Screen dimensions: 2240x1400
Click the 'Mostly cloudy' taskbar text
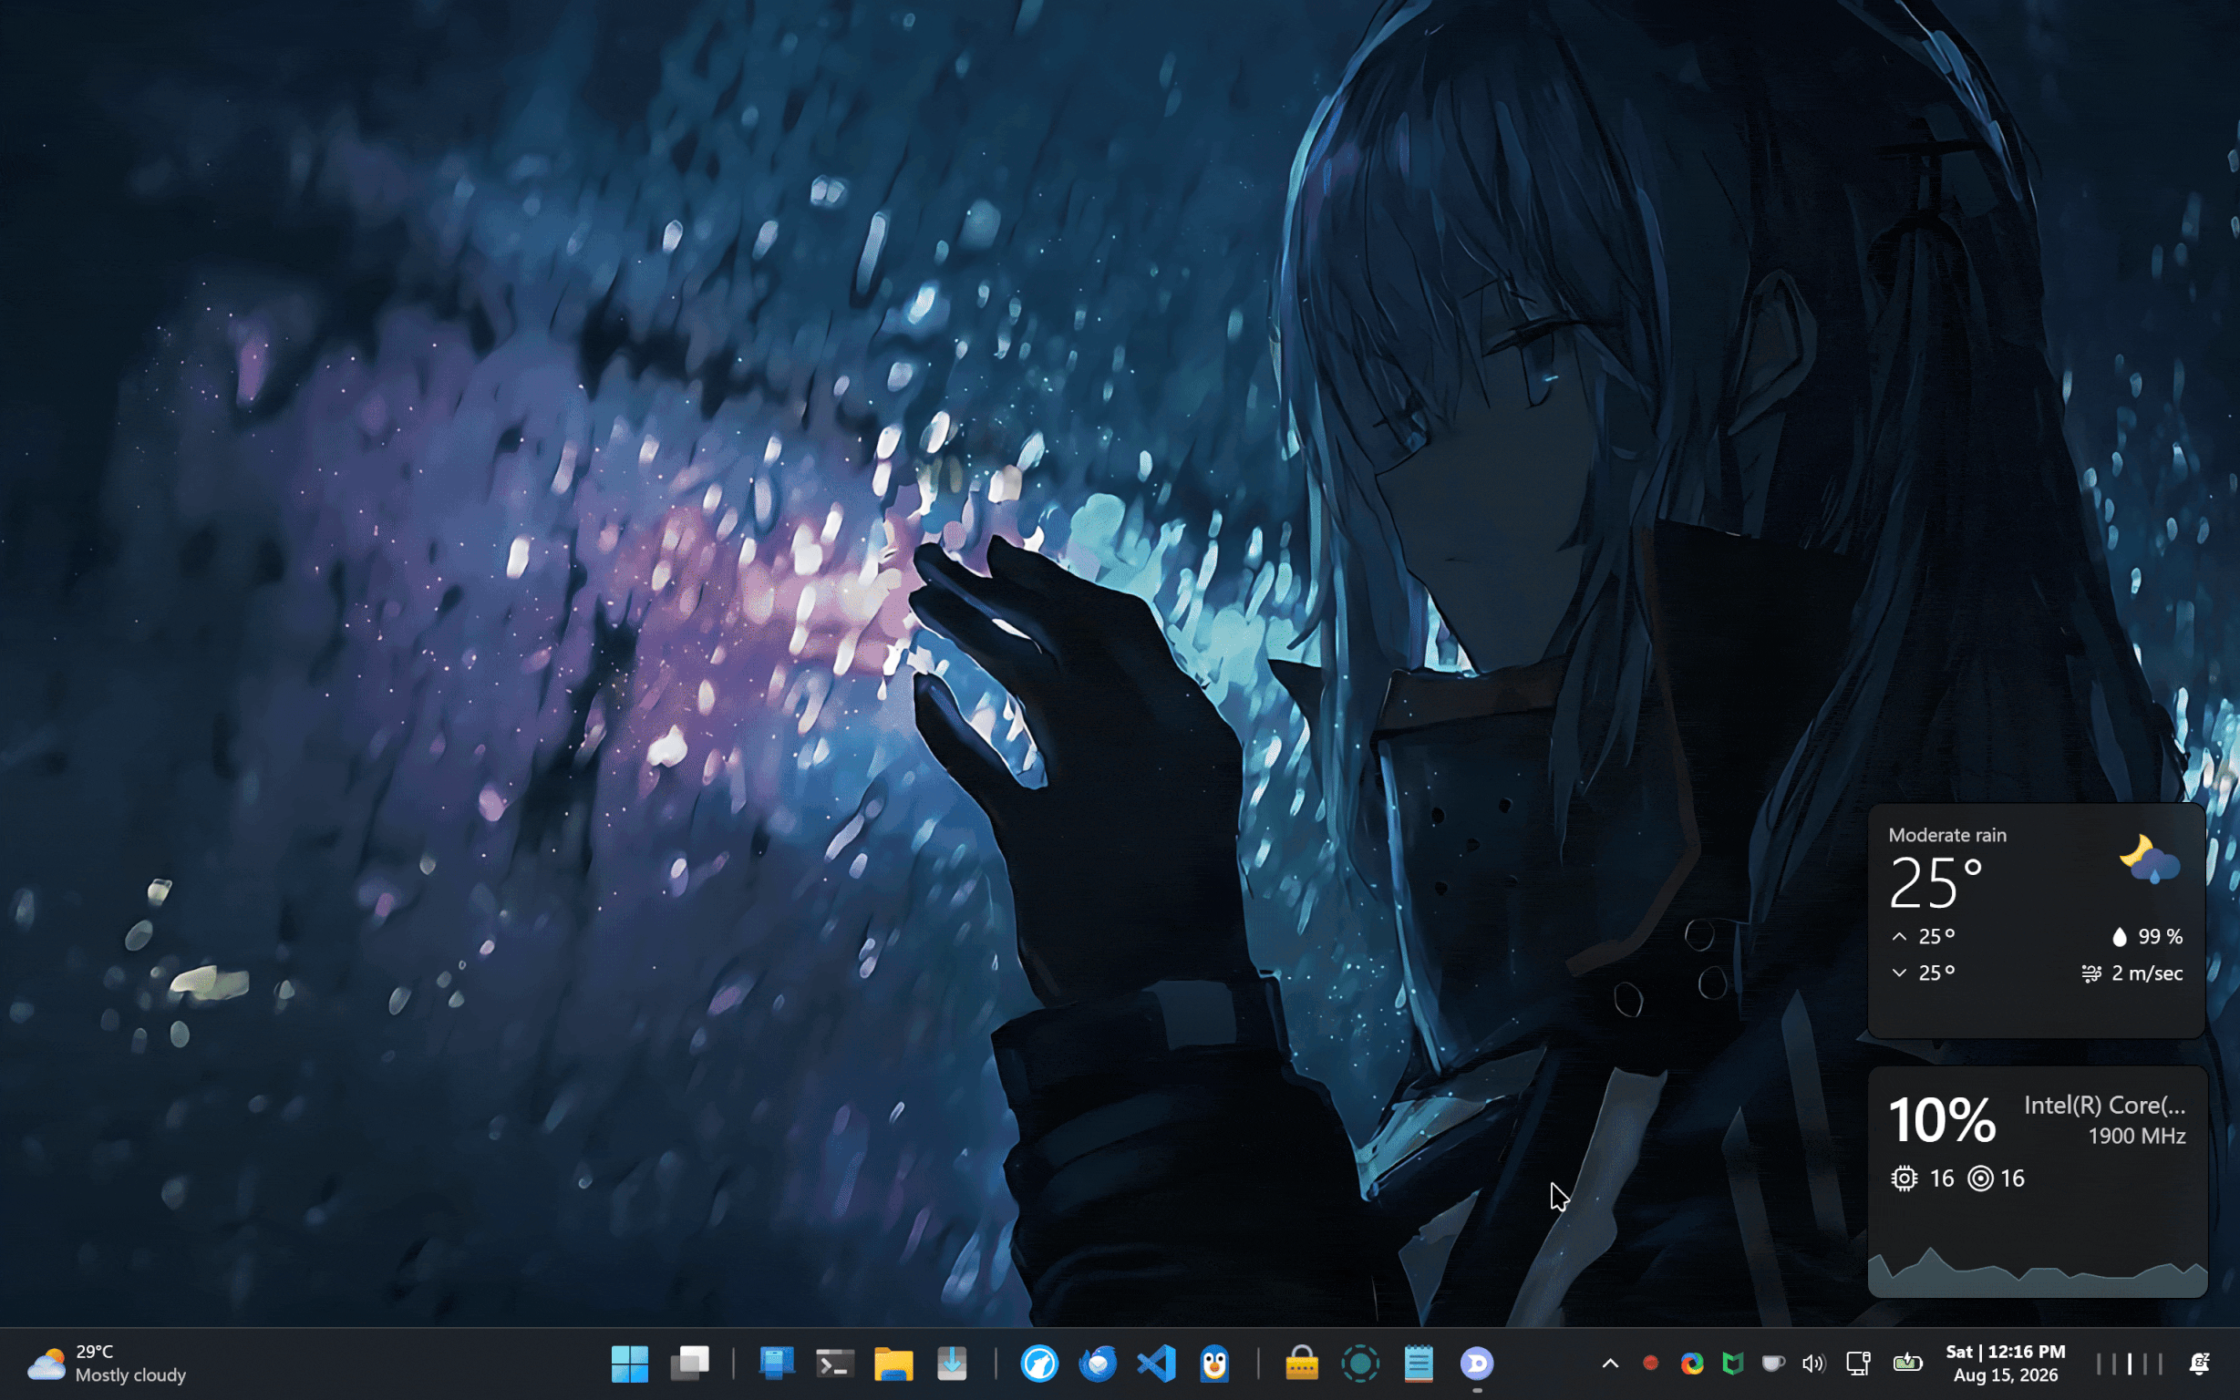[x=130, y=1375]
